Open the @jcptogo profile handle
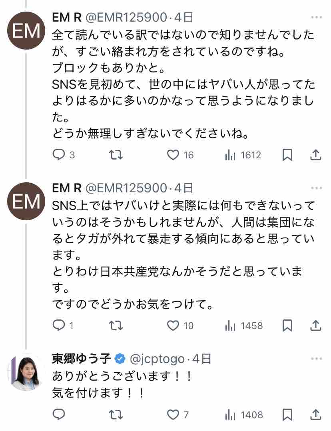The width and height of the screenshot is (331, 431). click(x=157, y=359)
